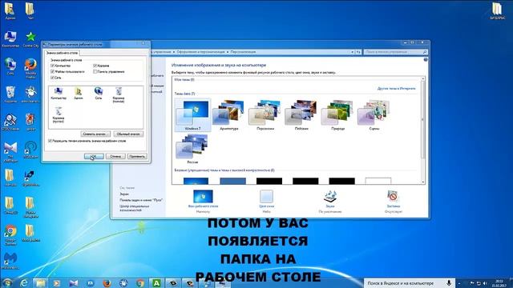Click Оформление и персонализация breadcrumb
The height and width of the screenshot is (288, 513).
tap(200, 52)
